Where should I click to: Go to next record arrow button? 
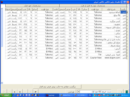(15, 92)
